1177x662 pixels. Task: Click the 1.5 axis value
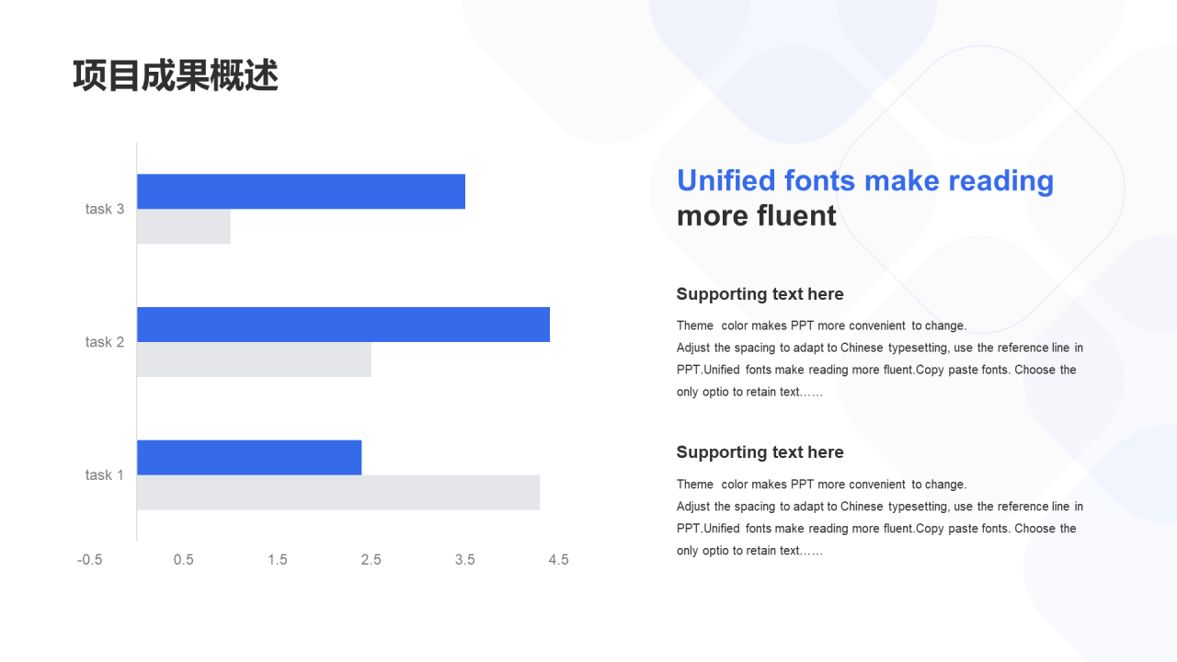(x=278, y=560)
